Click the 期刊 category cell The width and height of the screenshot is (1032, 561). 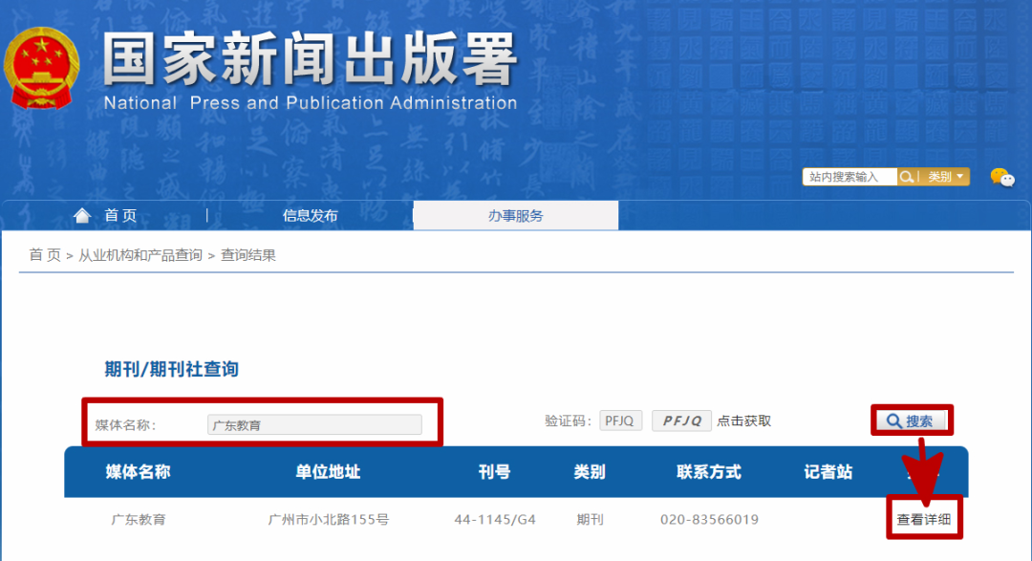590,520
